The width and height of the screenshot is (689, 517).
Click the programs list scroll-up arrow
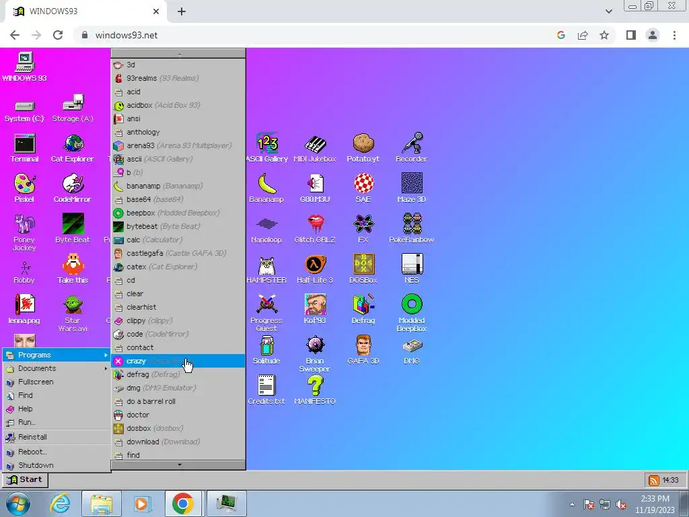point(178,54)
